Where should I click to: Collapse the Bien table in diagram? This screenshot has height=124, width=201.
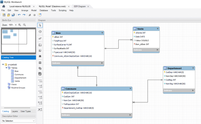[x=102, y=33]
